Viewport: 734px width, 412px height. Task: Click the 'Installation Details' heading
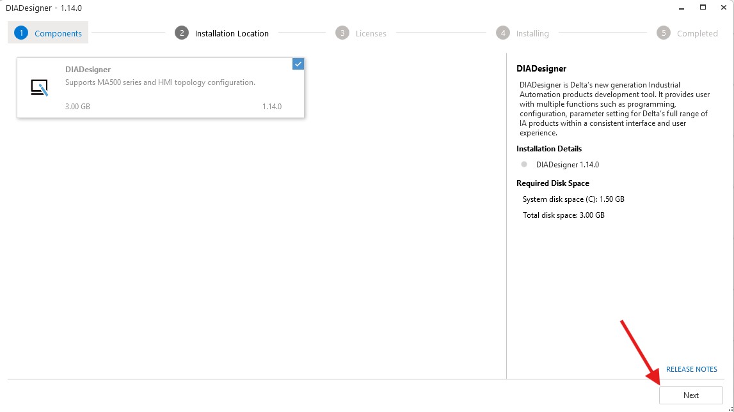coord(549,149)
